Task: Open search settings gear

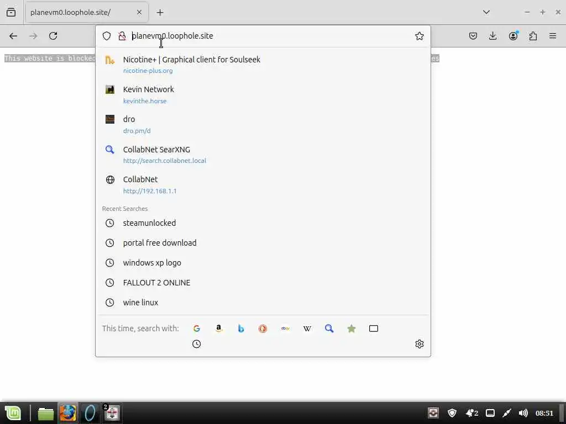Action: point(419,344)
